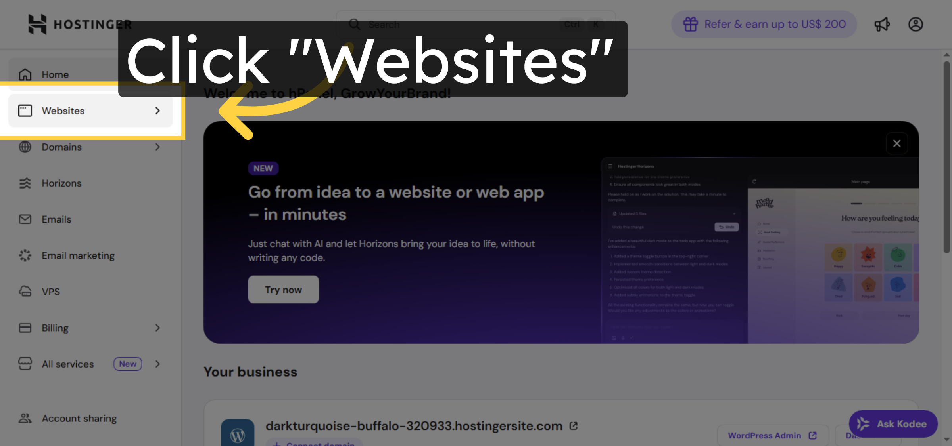Open the VPS section
This screenshot has width=952, height=446.
coord(52,292)
